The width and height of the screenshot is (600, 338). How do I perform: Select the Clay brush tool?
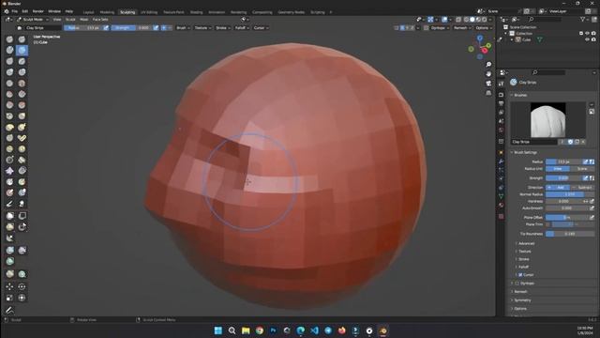[10, 50]
